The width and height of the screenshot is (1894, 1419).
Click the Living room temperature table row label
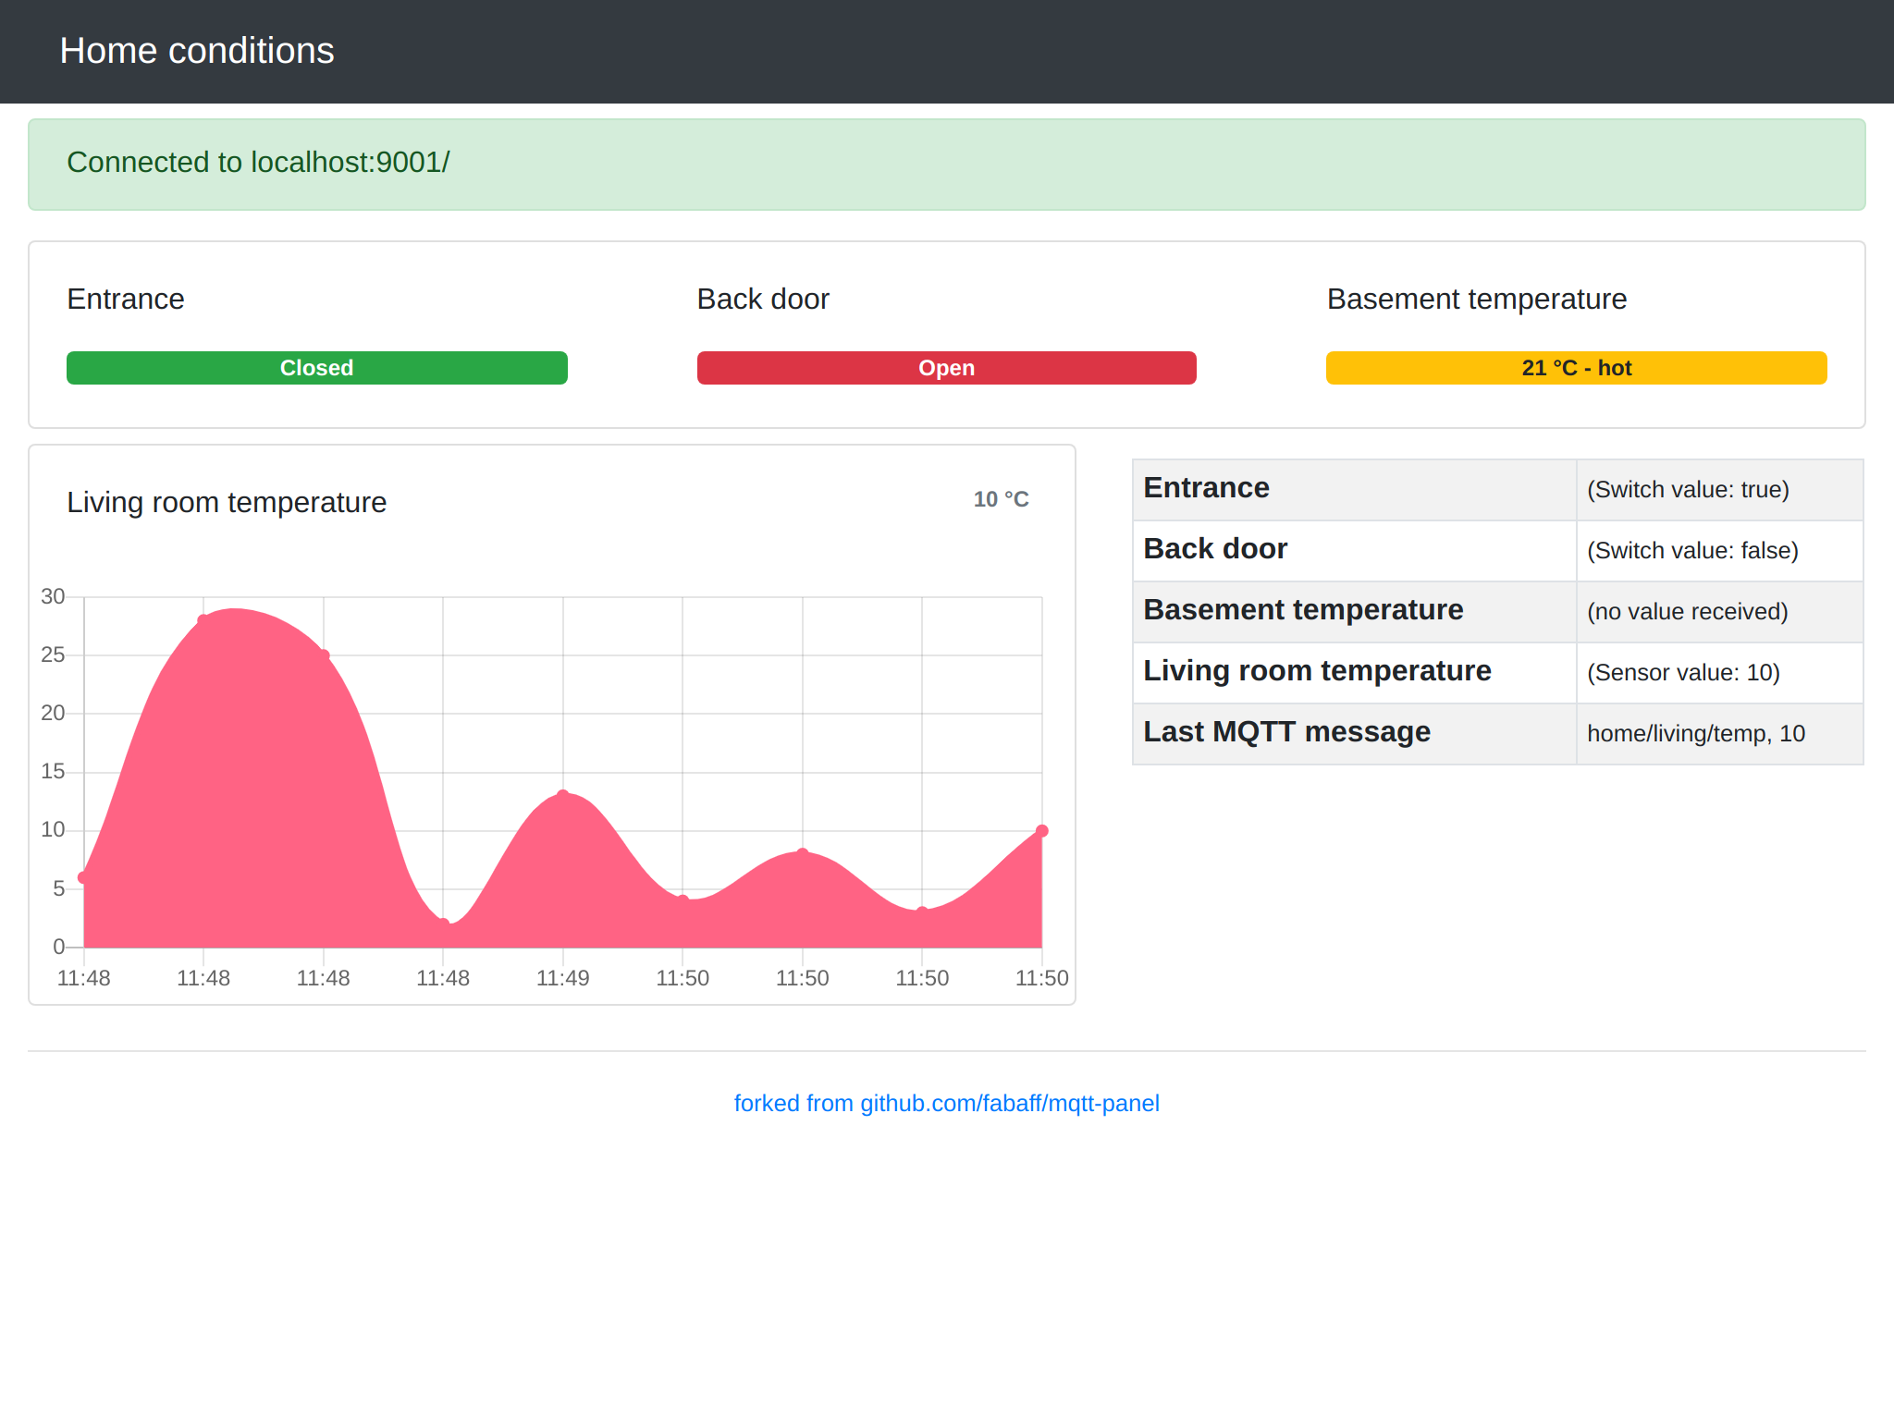pos(1317,671)
